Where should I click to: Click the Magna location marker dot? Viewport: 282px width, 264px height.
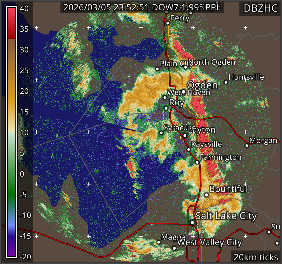tap(159, 242)
